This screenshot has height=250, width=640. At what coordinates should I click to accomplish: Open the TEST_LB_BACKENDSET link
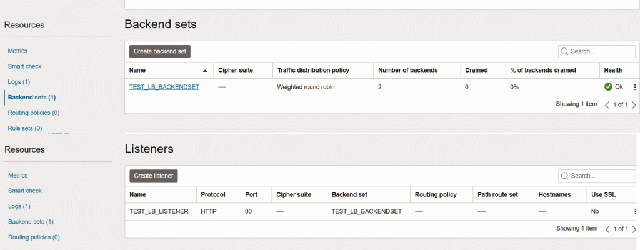coord(164,87)
